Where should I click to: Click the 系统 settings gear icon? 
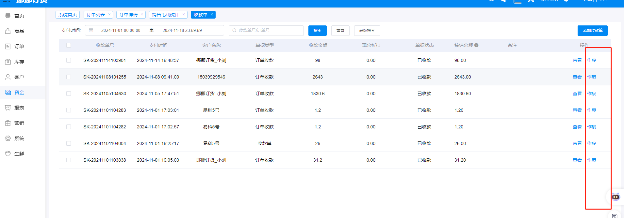pyautogui.click(x=8, y=138)
